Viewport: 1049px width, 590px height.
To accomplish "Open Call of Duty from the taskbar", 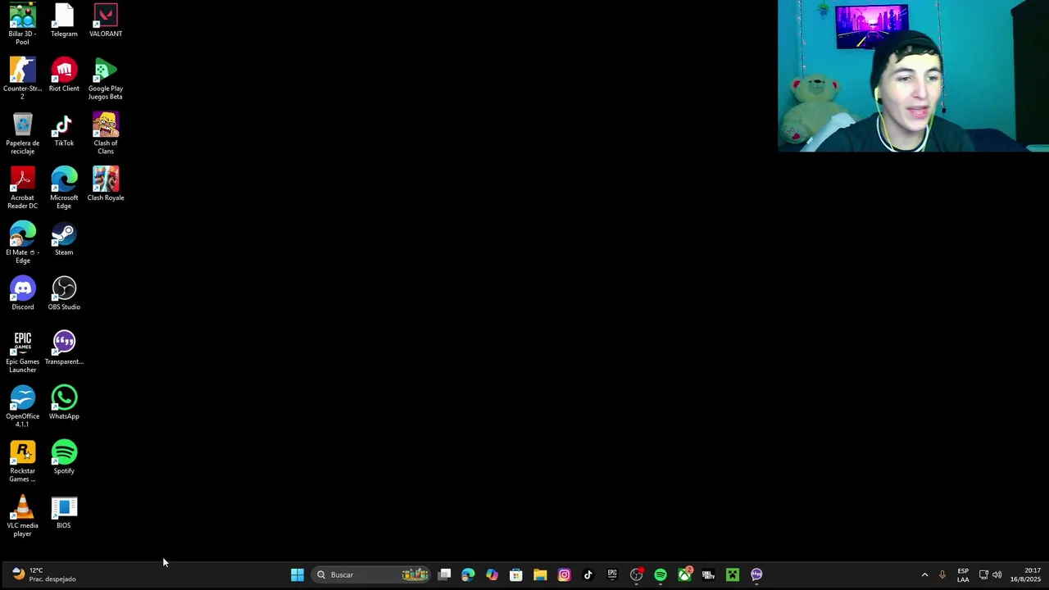I will point(708,575).
